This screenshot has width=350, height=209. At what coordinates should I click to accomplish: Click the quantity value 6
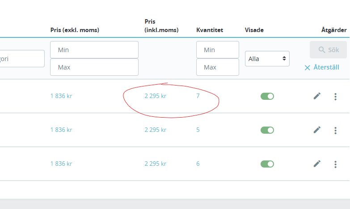click(x=198, y=164)
